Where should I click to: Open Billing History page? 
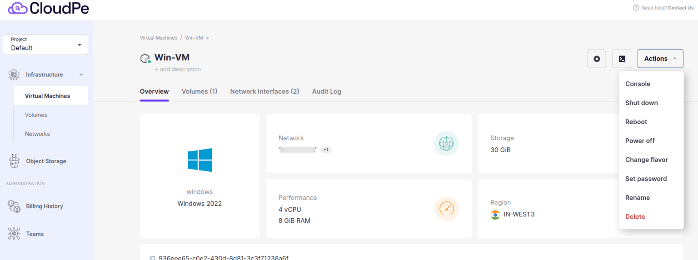click(x=45, y=206)
